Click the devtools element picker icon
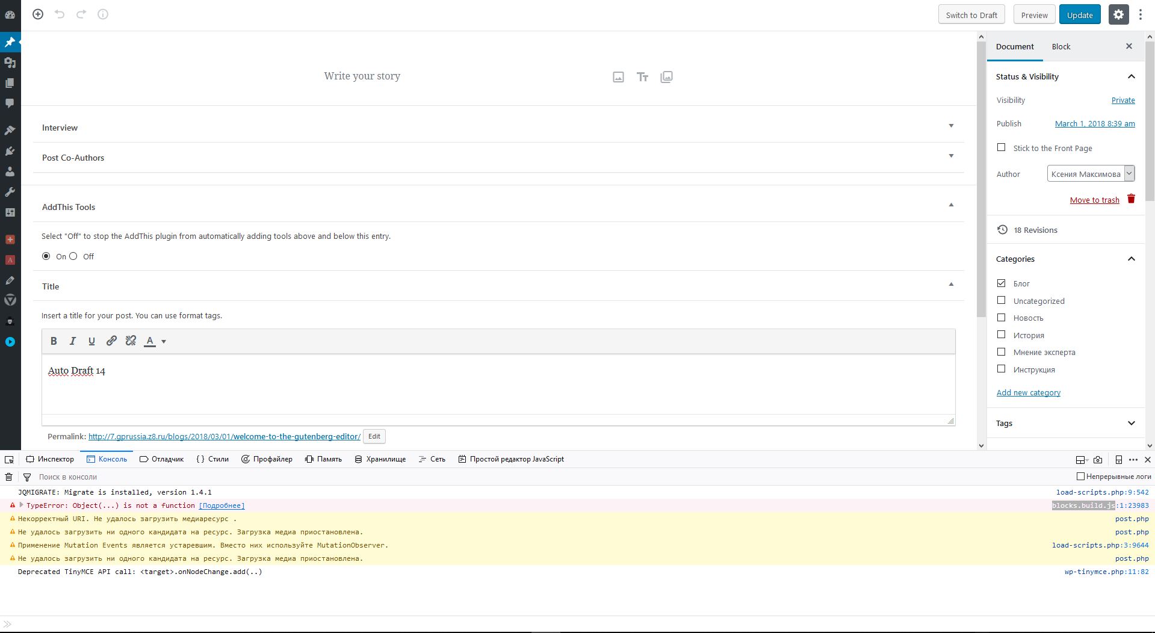 [9, 460]
